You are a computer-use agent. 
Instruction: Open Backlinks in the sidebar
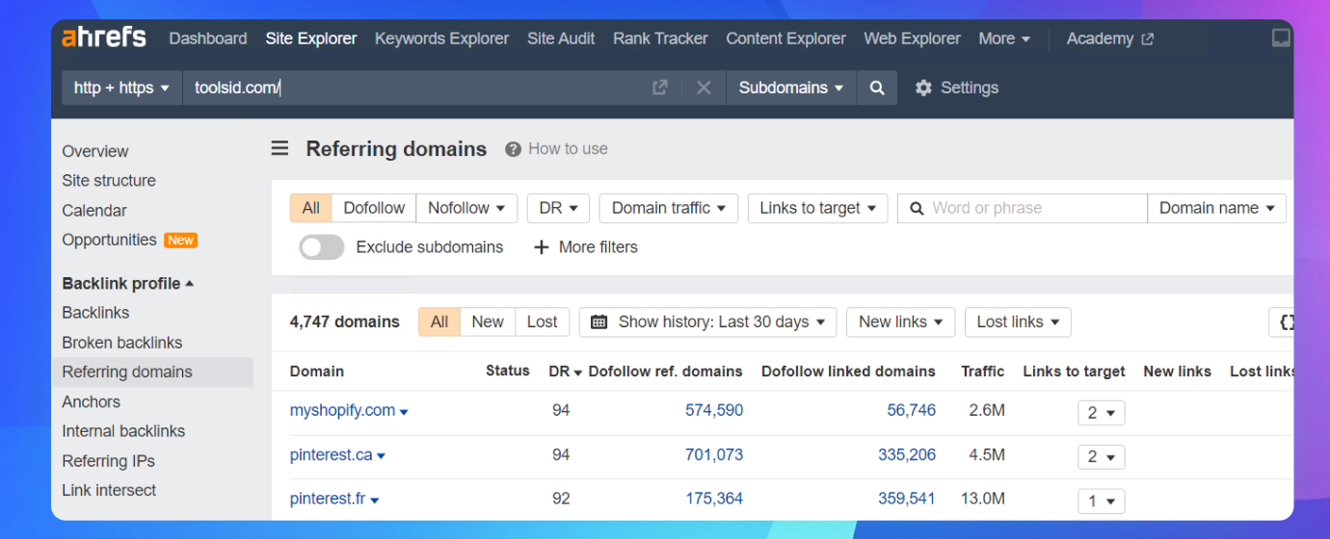95,313
